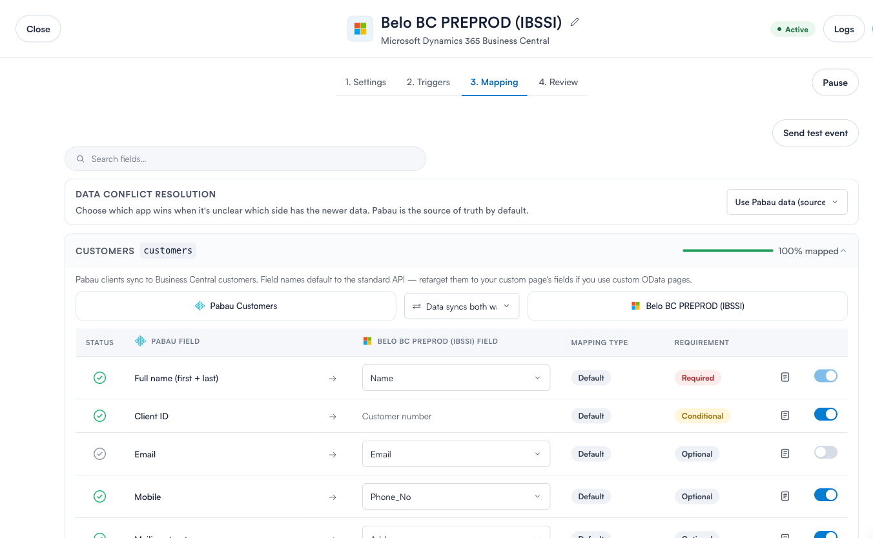Screen dimensions: 873x538
Task: Click the 100% mapped progress bar
Action: pyautogui.click(x=728, y=250)
